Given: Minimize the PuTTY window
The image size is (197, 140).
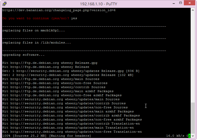Looking at the screenshot, I should click(174, 3).
